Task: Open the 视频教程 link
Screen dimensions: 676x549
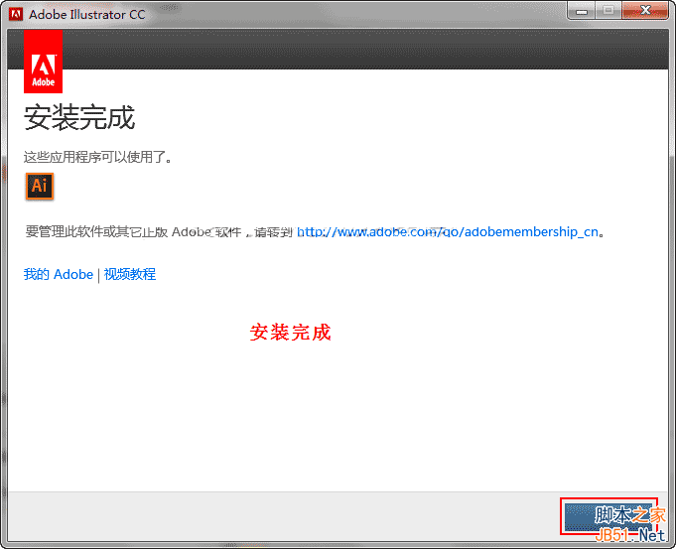Action: point(130,274)
